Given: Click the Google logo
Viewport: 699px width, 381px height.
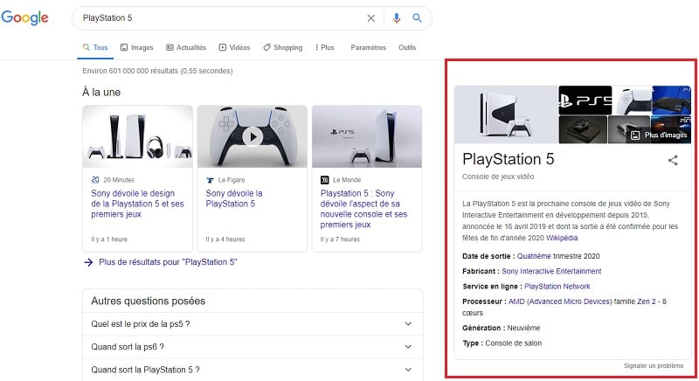Looking at the screenshot, I should [24, 17].
